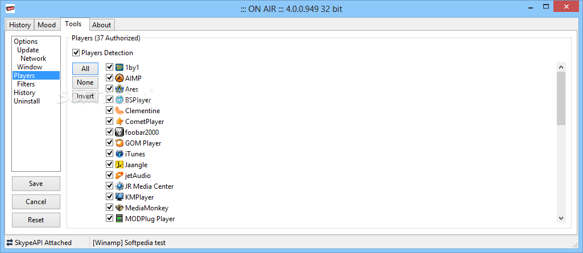Toggle the MediaMonkey checkbox

pos(109,208)
